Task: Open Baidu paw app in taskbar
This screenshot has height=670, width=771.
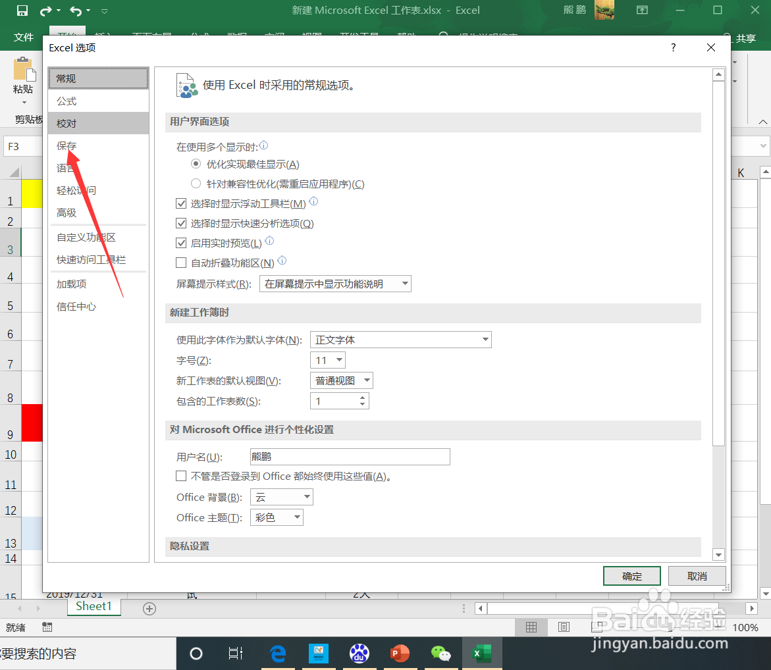Action: tap(359, 654)
